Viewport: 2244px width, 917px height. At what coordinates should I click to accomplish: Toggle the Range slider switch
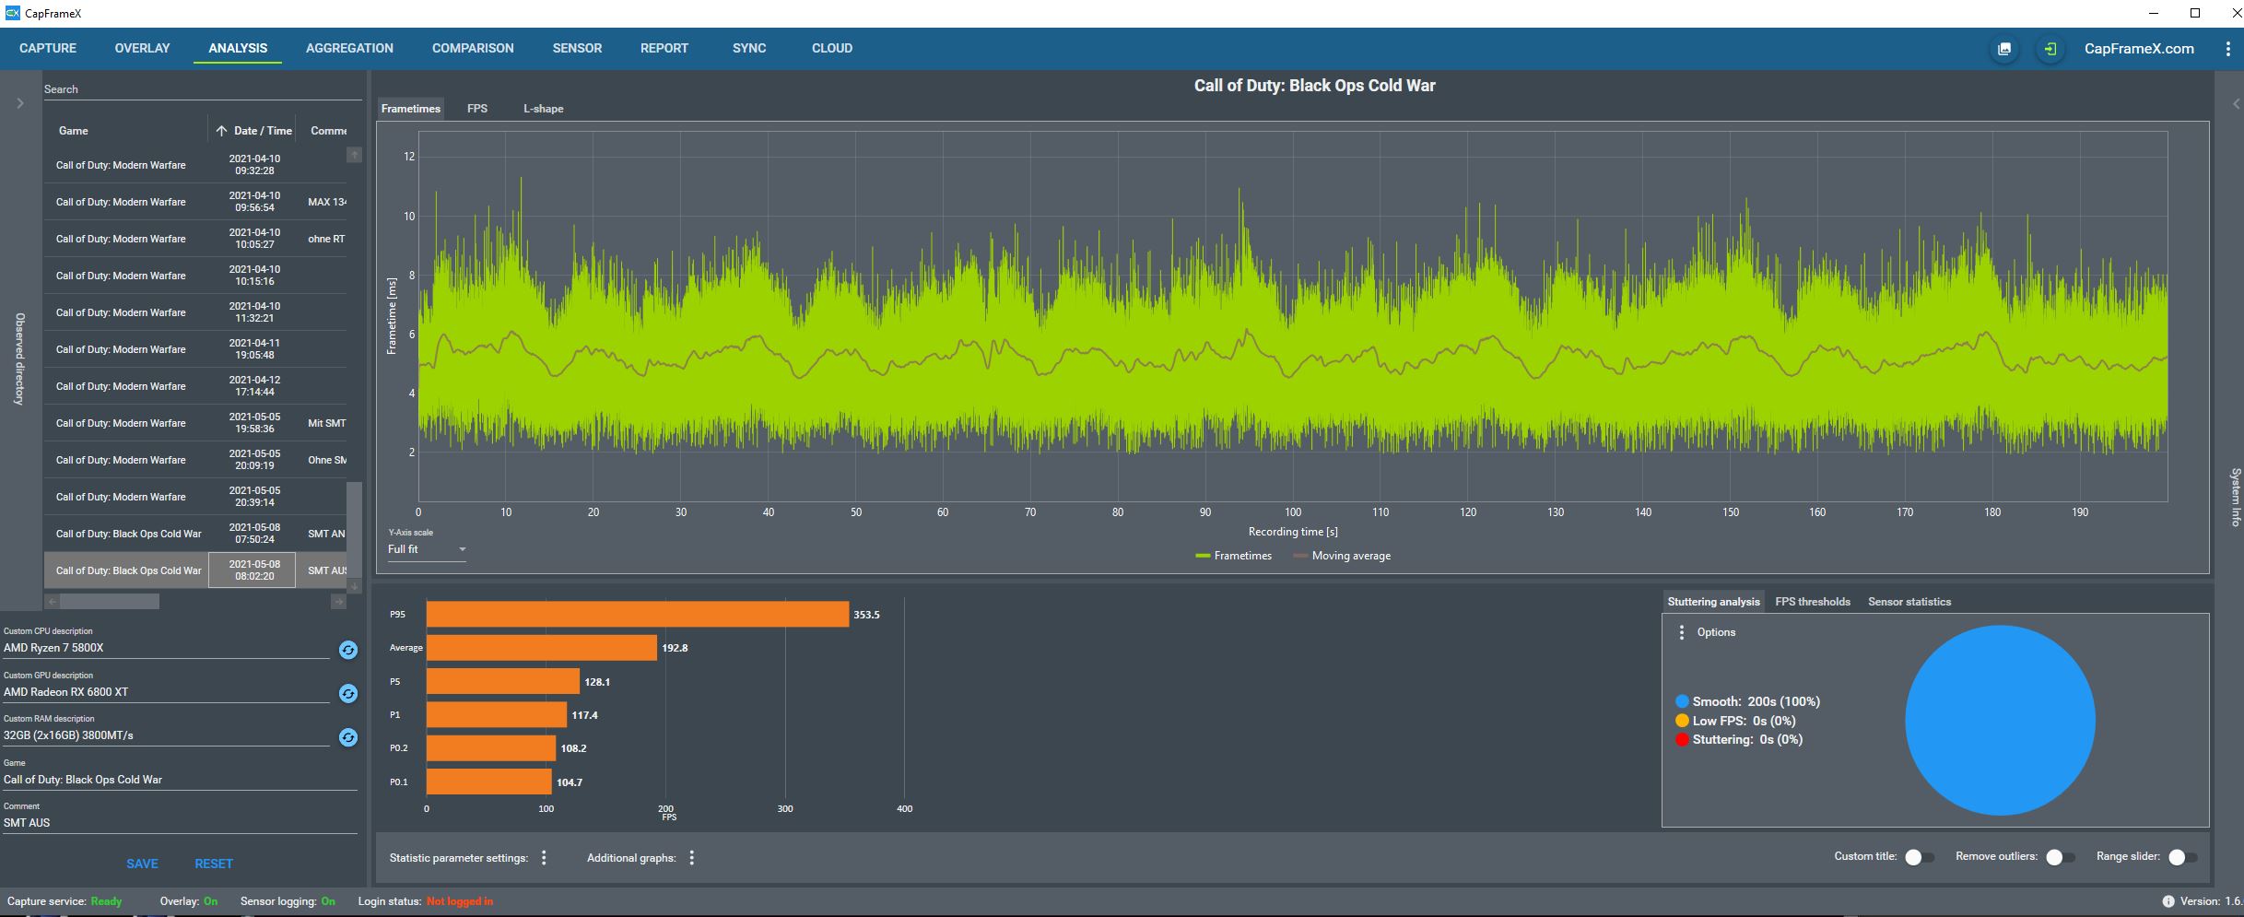click(x=2182, y=857)
